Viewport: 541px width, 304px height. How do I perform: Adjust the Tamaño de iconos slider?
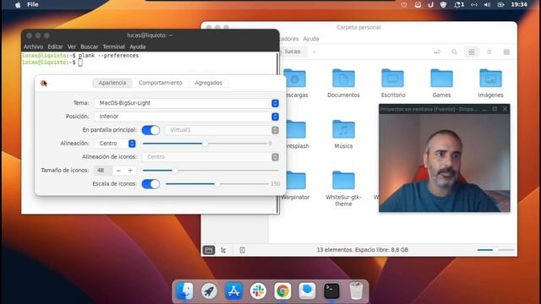(210, 171)
